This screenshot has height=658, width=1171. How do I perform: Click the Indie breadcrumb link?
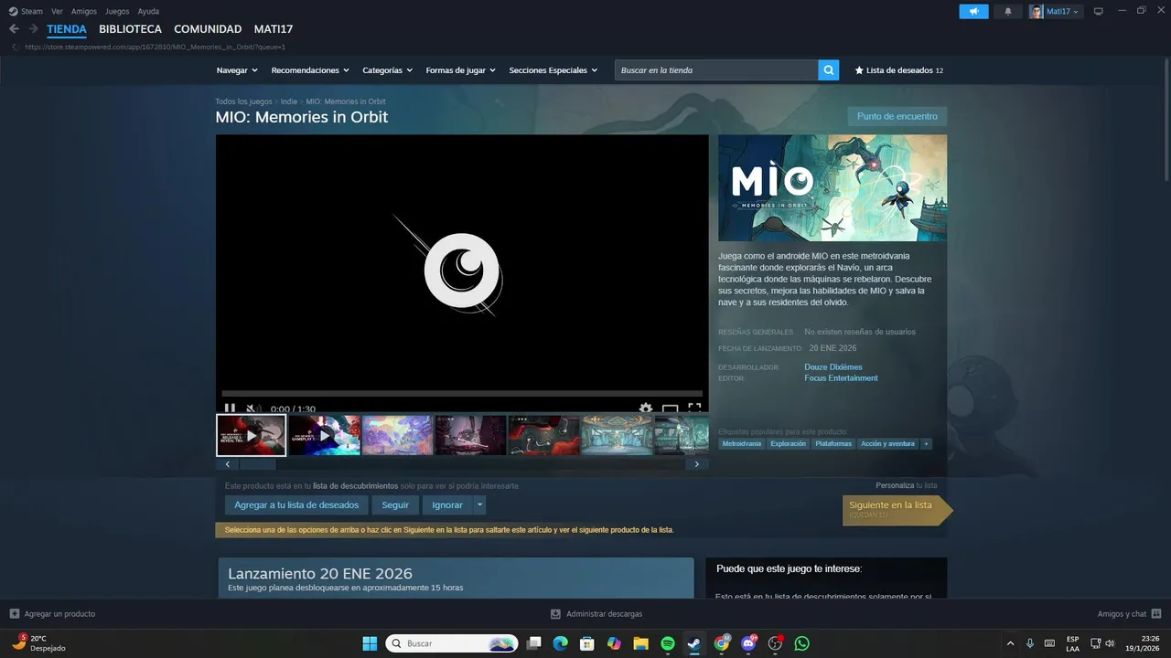[289, 101]
